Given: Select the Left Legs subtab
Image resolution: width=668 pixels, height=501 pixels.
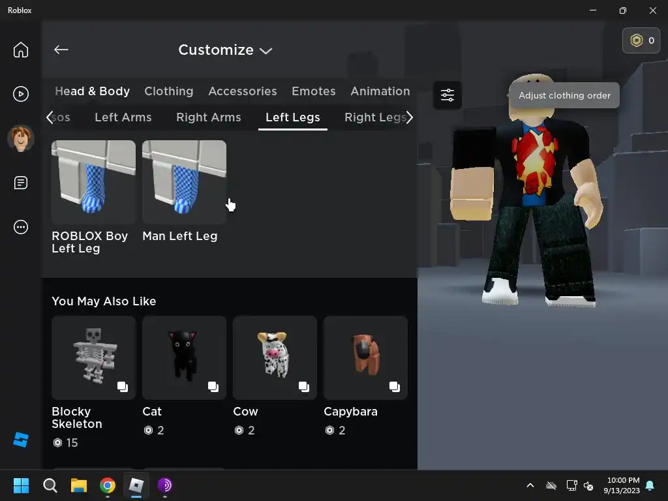Looking at the screenshot, I should point(293,117).
